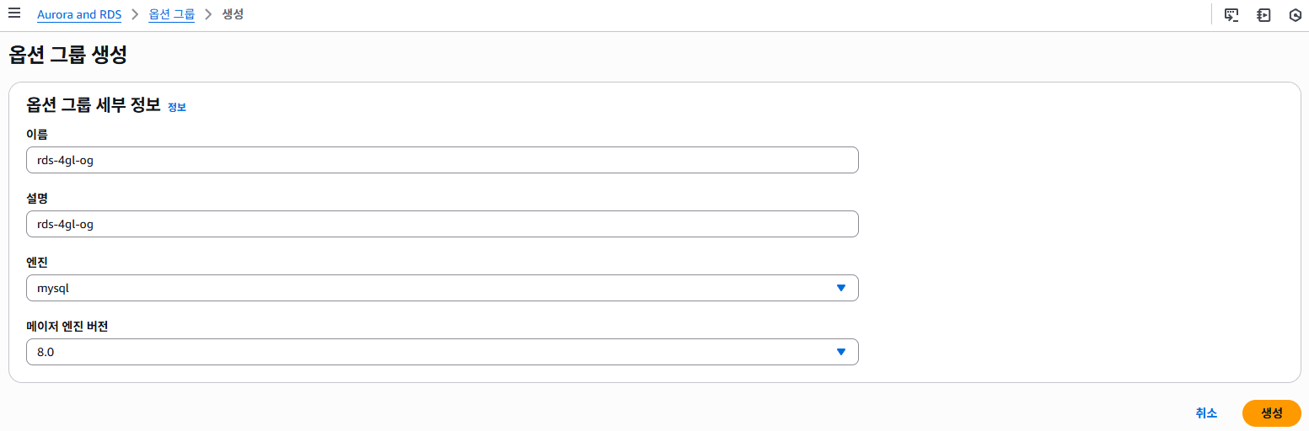Open the tutorials notebook panel icon
Viewport: 1309px width, 431px height.
[x=1263, y=15]
